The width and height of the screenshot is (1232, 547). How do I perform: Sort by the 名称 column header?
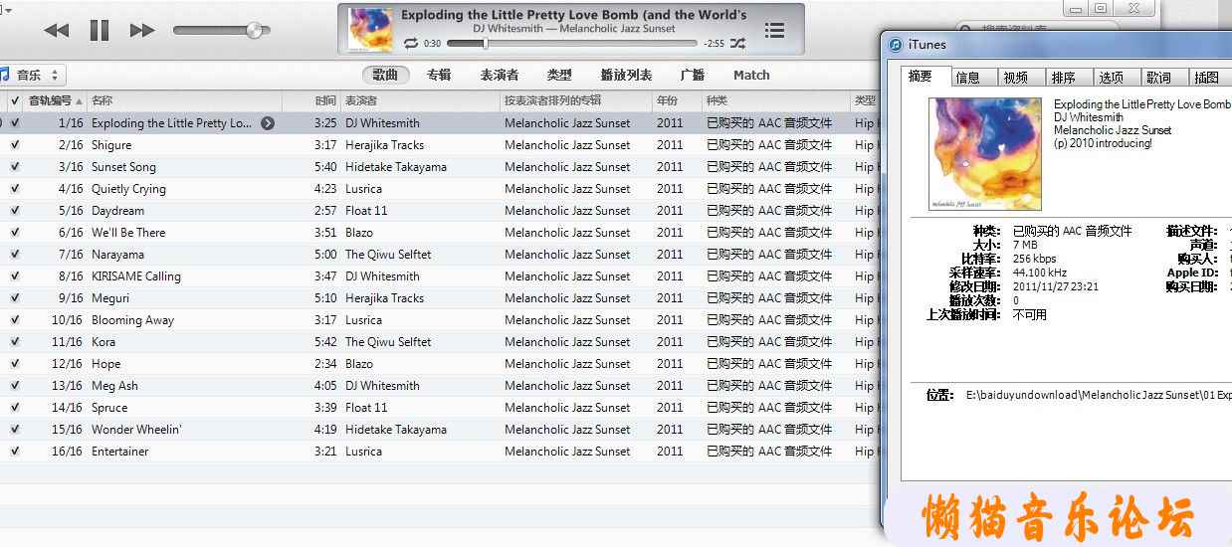click(184, 100)
